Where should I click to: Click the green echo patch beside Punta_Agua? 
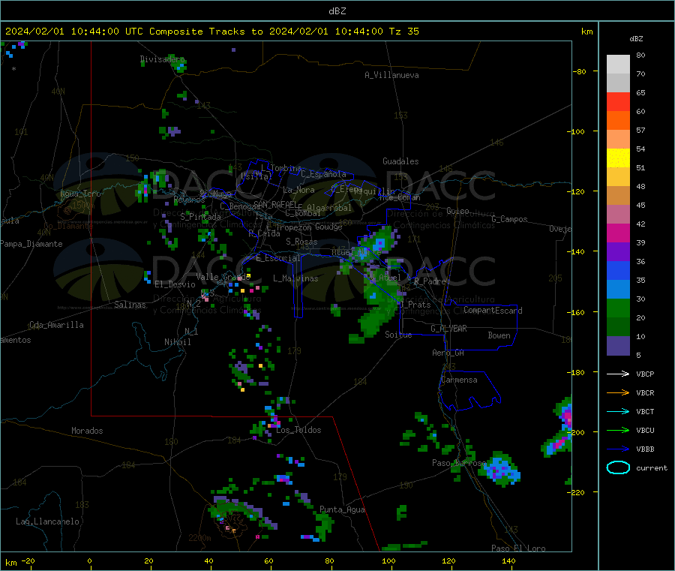324,524
